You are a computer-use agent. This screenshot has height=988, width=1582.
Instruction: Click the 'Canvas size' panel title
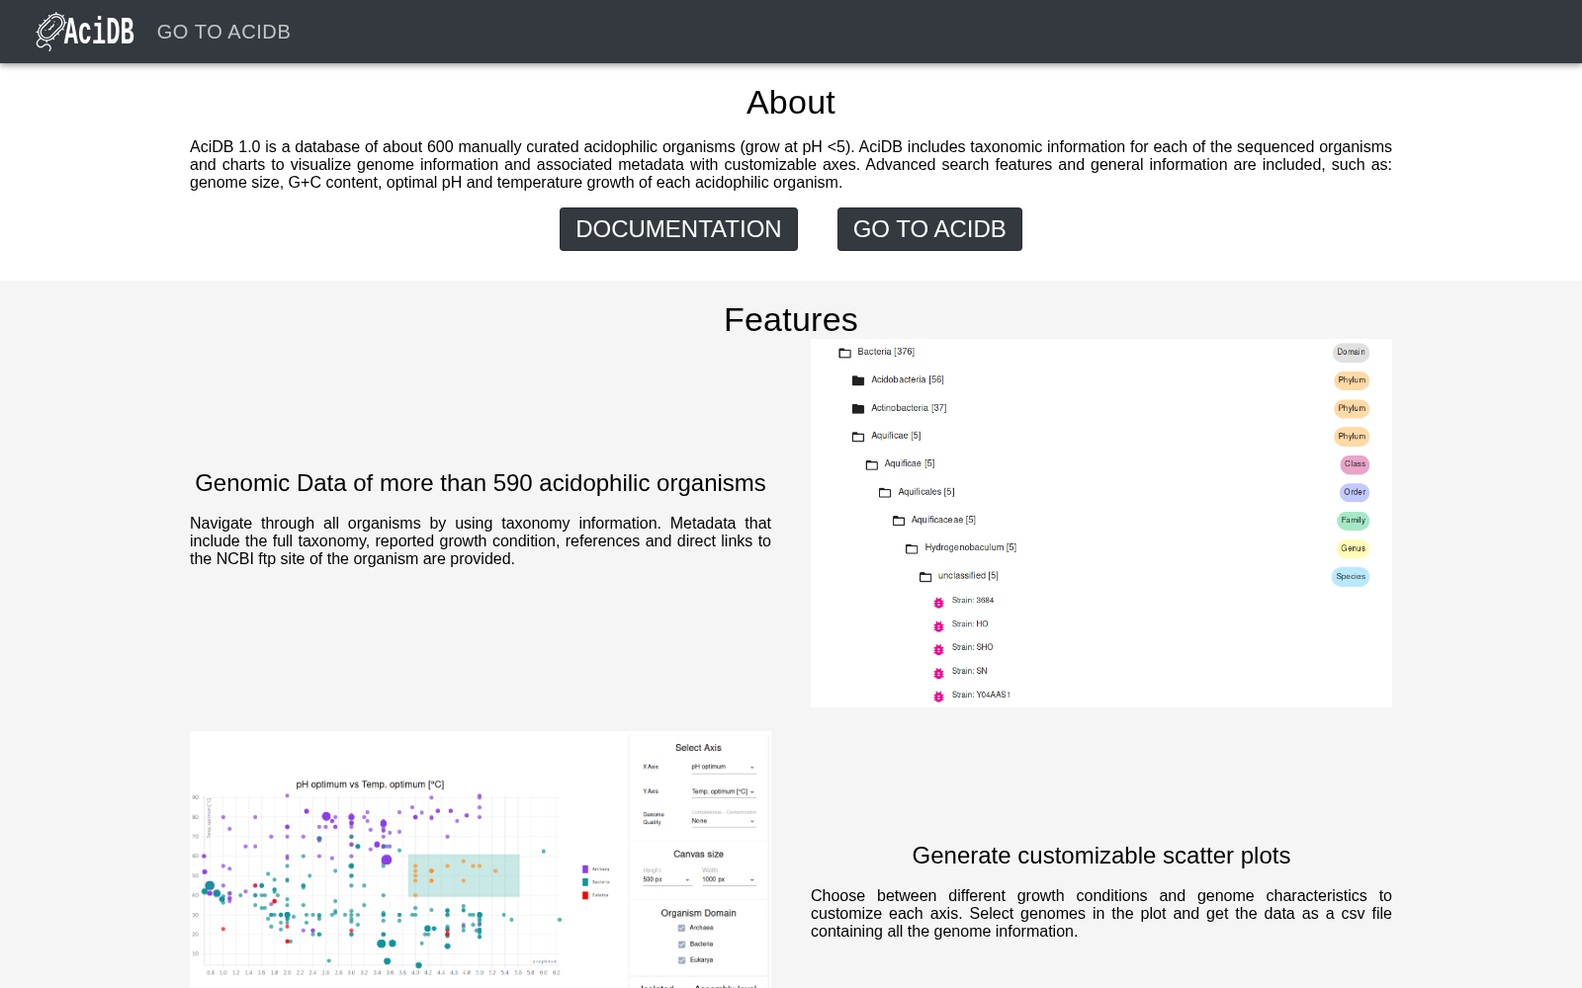tap(698, 854)
